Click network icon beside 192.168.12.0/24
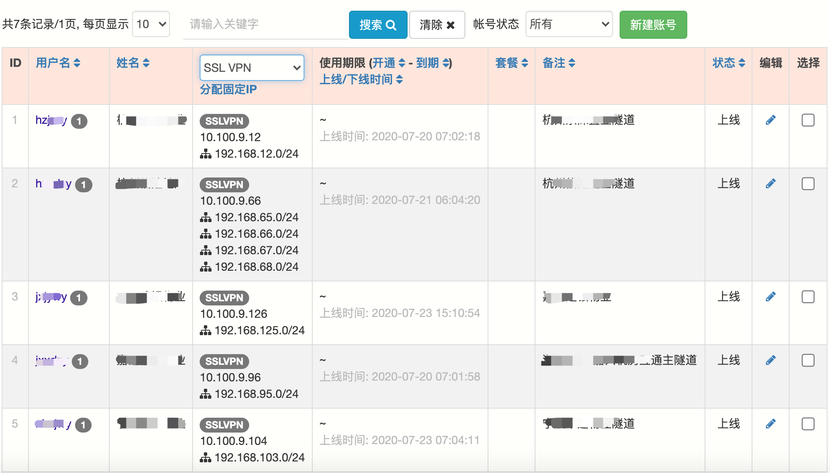The width and height of the screenshot is (830, 473). pyautogui.click(x=205, y=154)
